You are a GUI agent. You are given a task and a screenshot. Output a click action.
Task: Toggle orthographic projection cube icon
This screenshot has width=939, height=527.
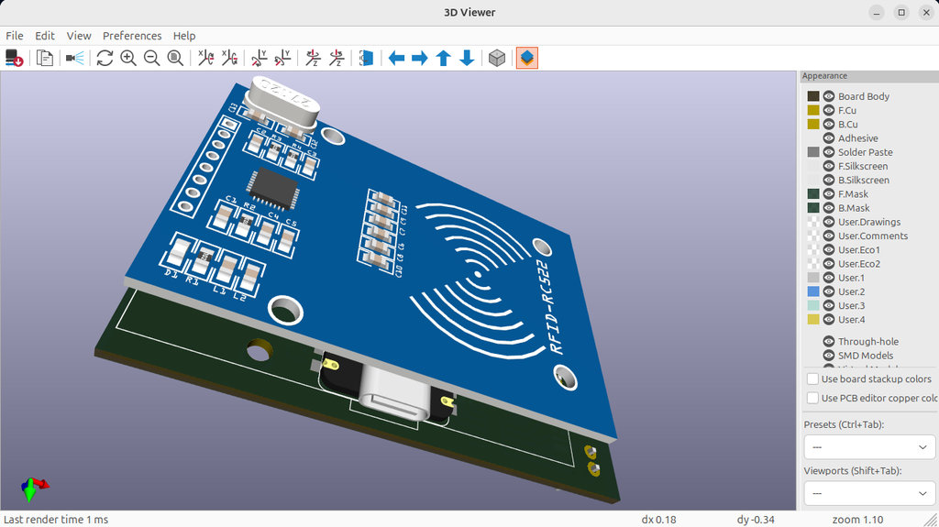pos(497,58)
